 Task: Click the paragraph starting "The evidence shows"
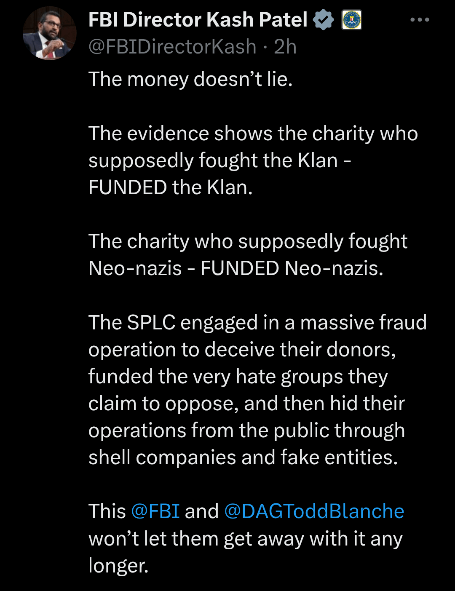(253, 134)
